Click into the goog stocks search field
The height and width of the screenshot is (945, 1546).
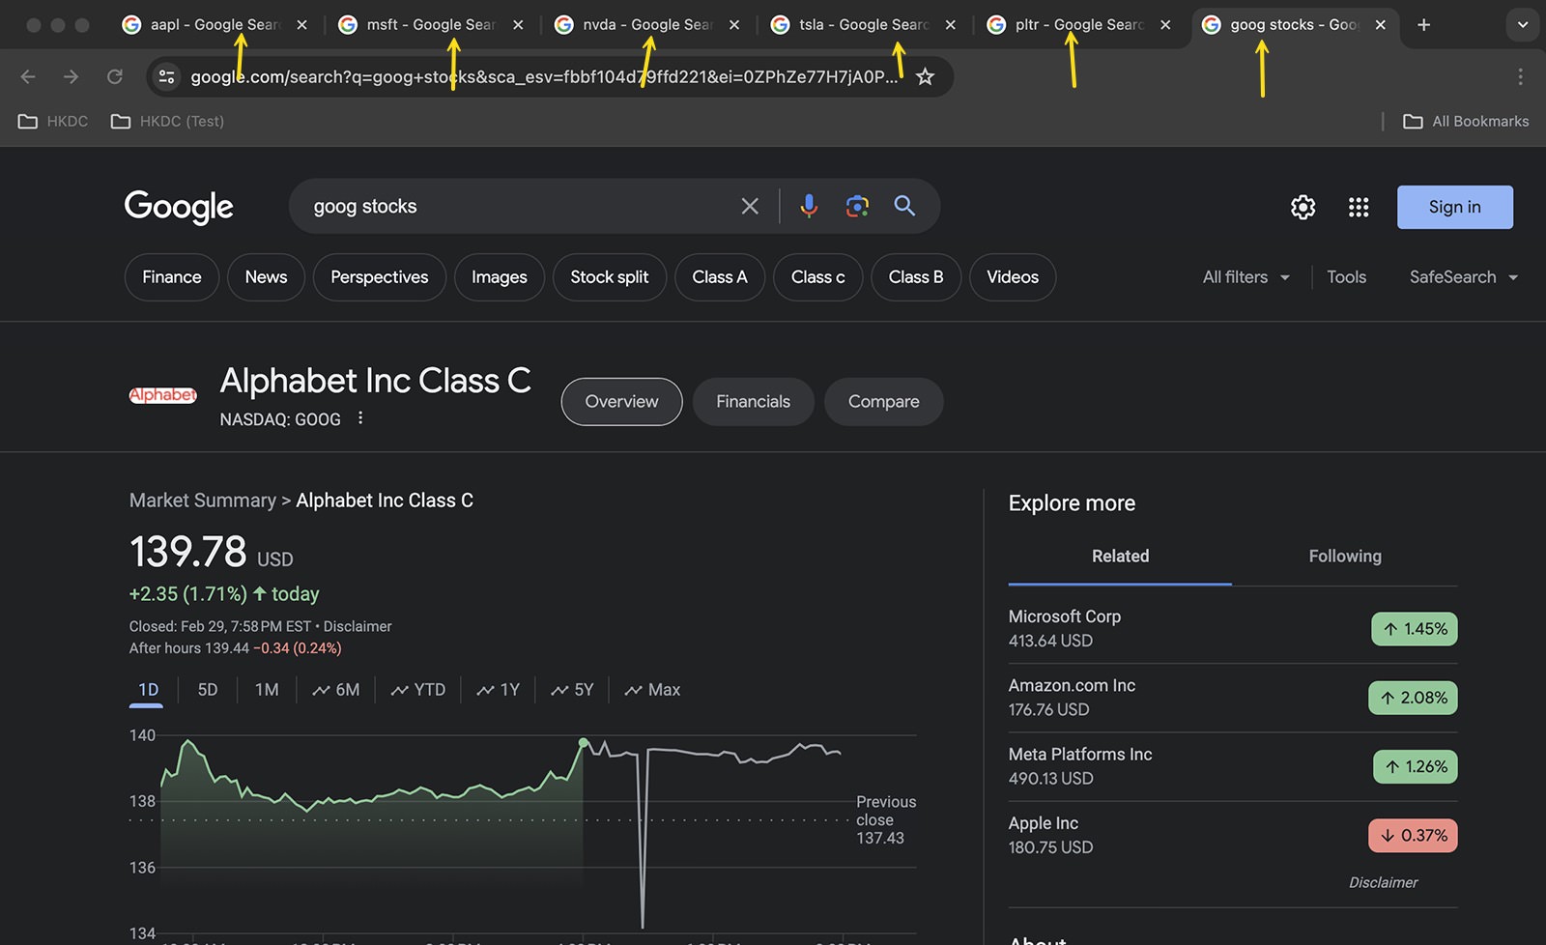pos(512,206)
